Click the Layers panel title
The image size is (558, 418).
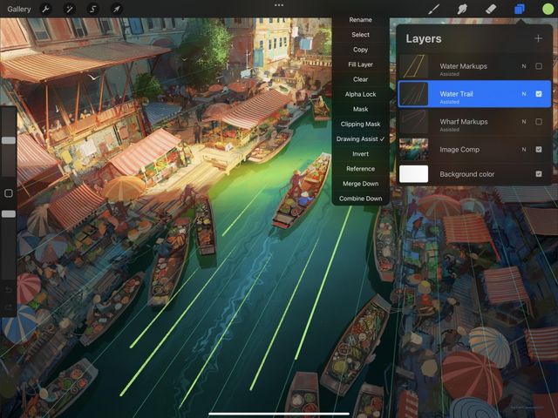tap(424, 38)
